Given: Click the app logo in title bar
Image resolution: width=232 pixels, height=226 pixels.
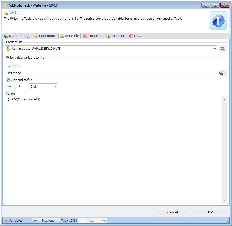Looking at the screenshot, I should click(x=5, y=5).
